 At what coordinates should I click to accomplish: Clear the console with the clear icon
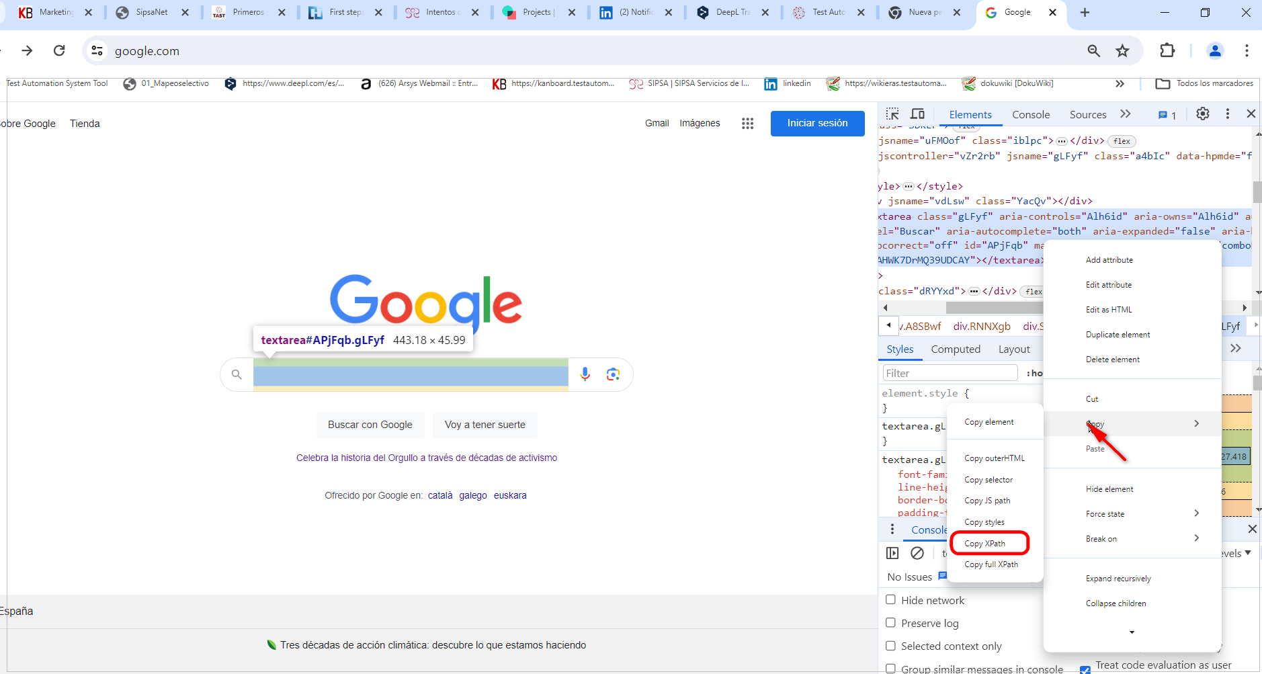coord(917,553)
